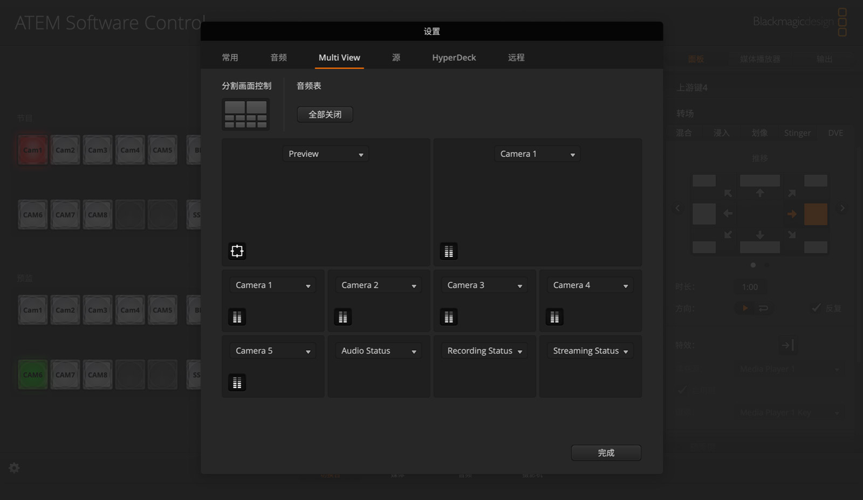Click the 时长 1:00 duration field

click(750, 287)
